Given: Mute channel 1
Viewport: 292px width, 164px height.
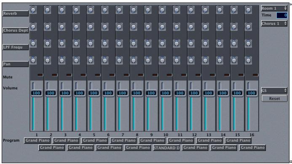Looking at the screenshot, I should [40, 75].
